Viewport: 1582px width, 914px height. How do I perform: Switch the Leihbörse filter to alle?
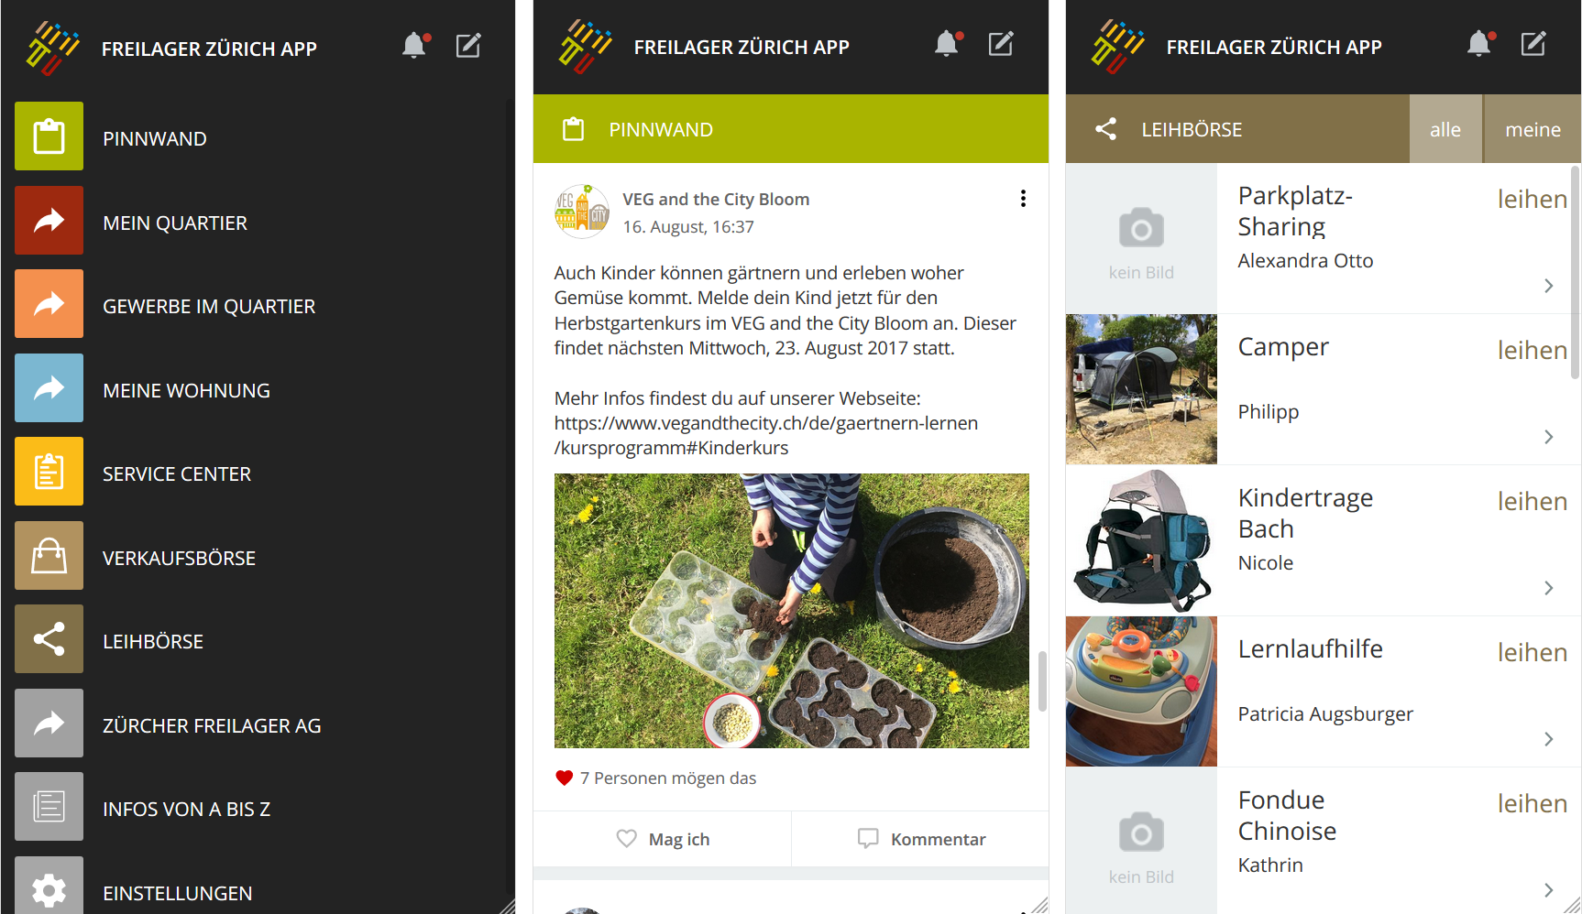1445,129
